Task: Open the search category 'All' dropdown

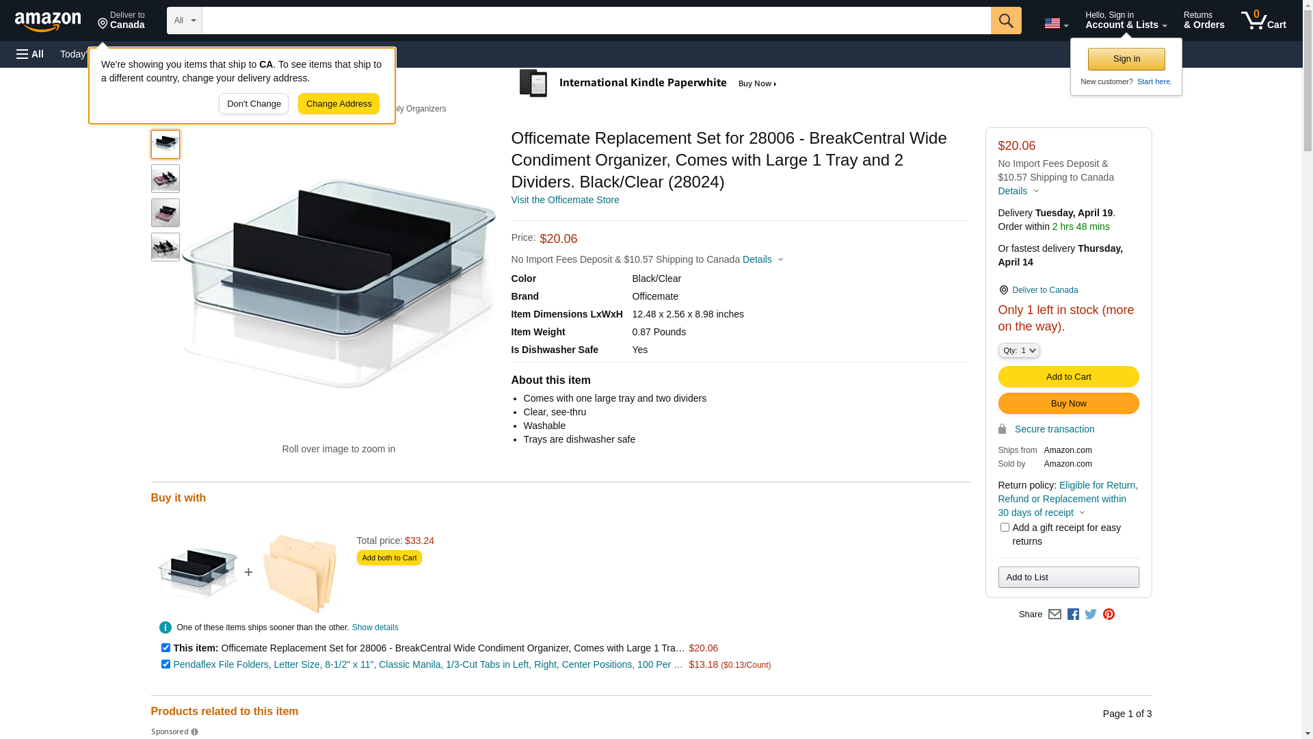Action: point(185,21)
